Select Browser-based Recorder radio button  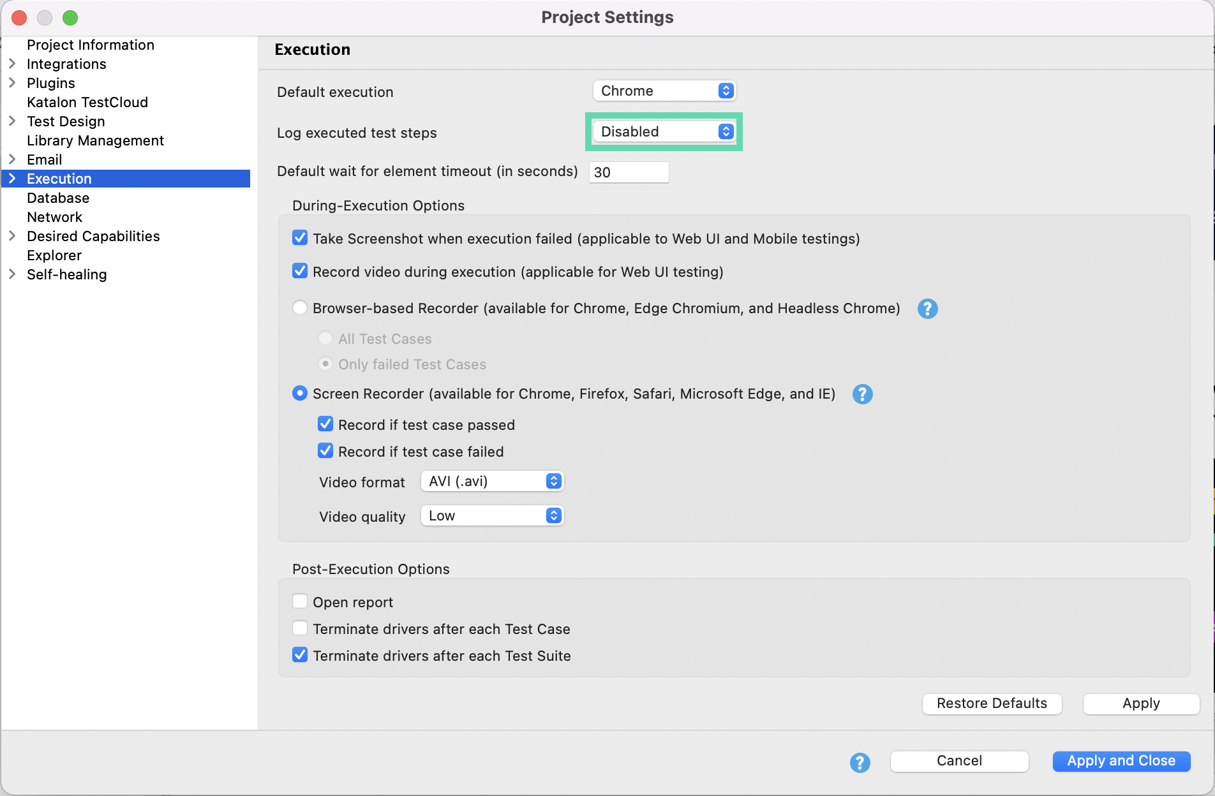[x=300, y=308]
